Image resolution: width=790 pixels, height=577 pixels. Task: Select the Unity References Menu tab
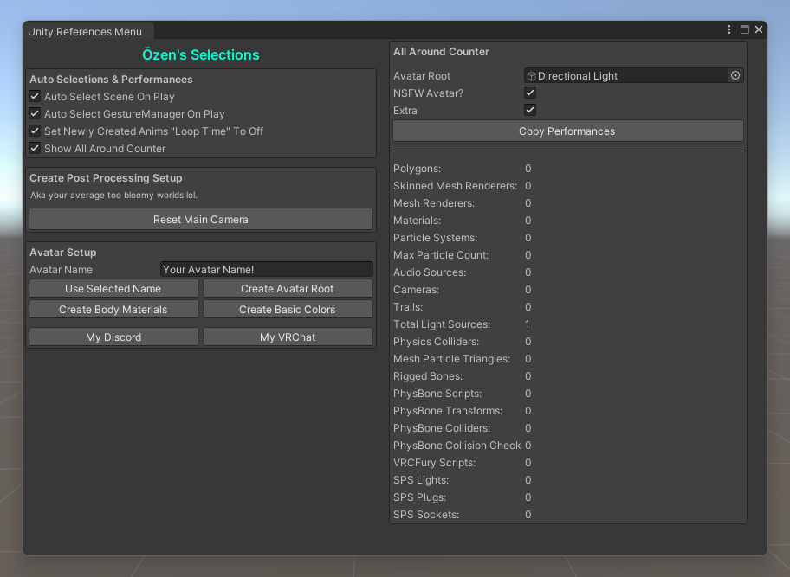[x=85, y=32]
